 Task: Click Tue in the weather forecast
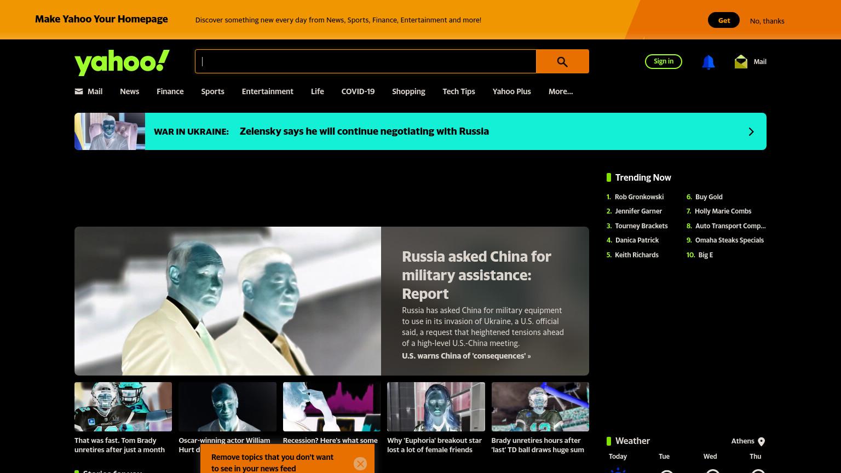coord(664,457)
